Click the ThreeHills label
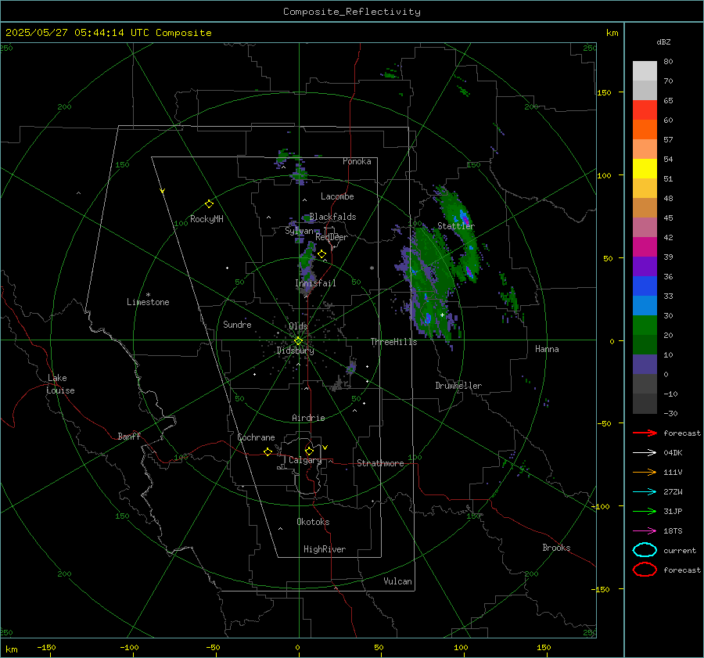 393,342
